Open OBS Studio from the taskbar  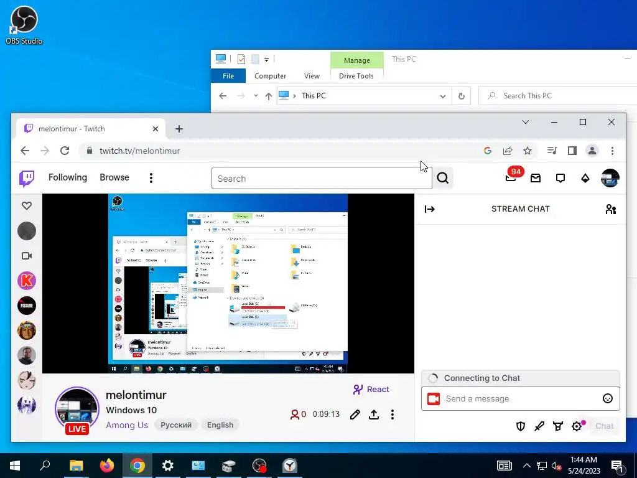pyautogui.click(x=259, y=466)
